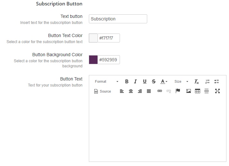The height and width of the screenshot is (166, 229).
Task: Insert a horizontal line
Action: click(207, 91)
